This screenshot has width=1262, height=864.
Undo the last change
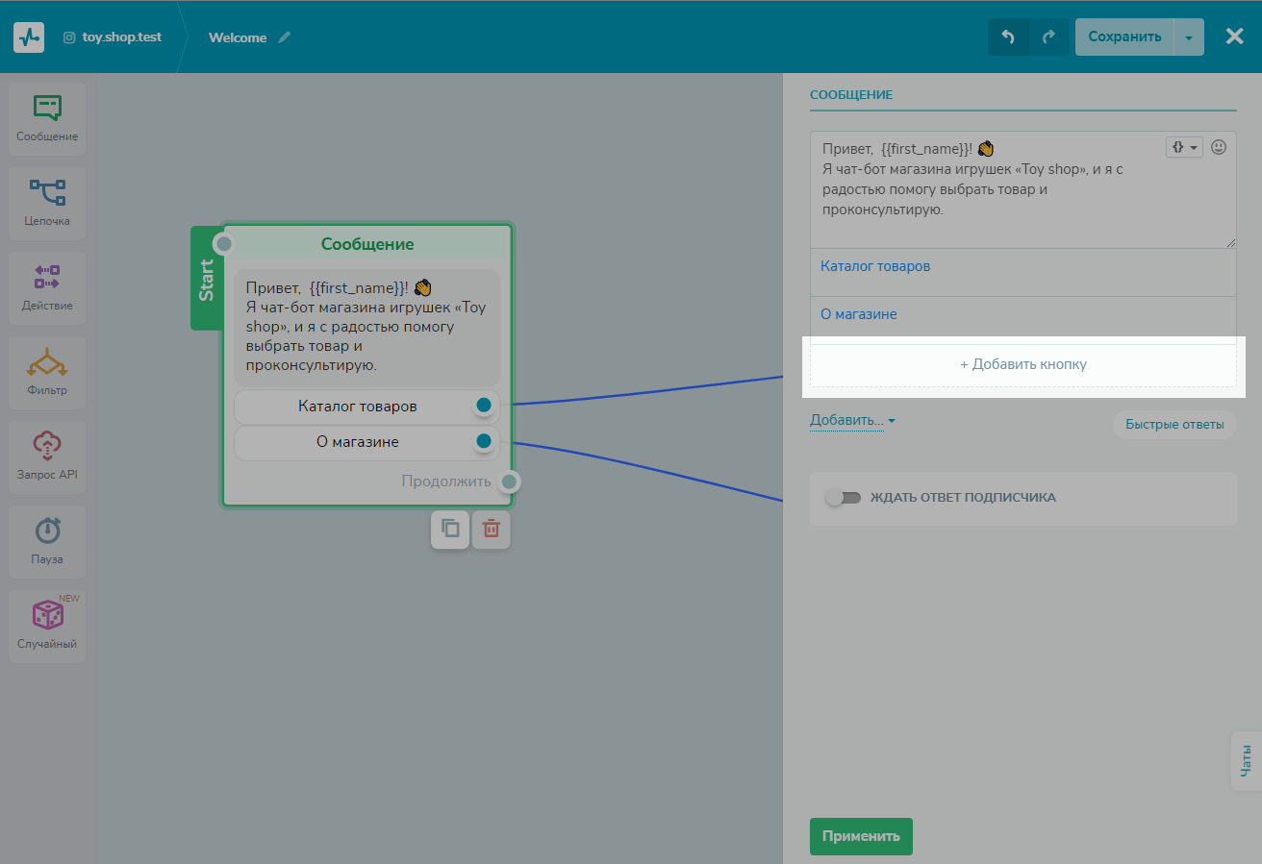1008,37
